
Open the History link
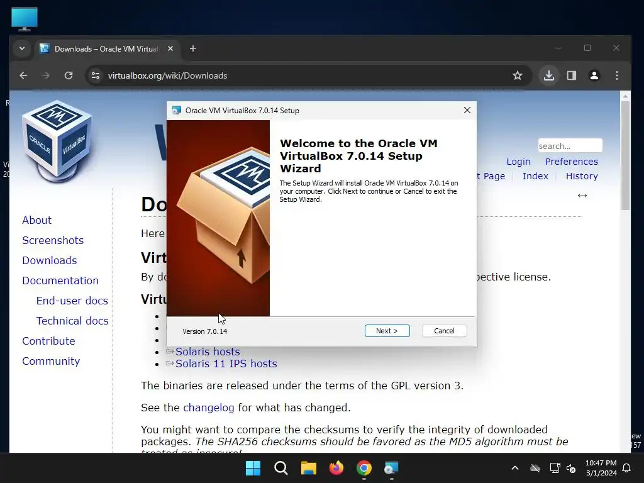coord(582,176)
